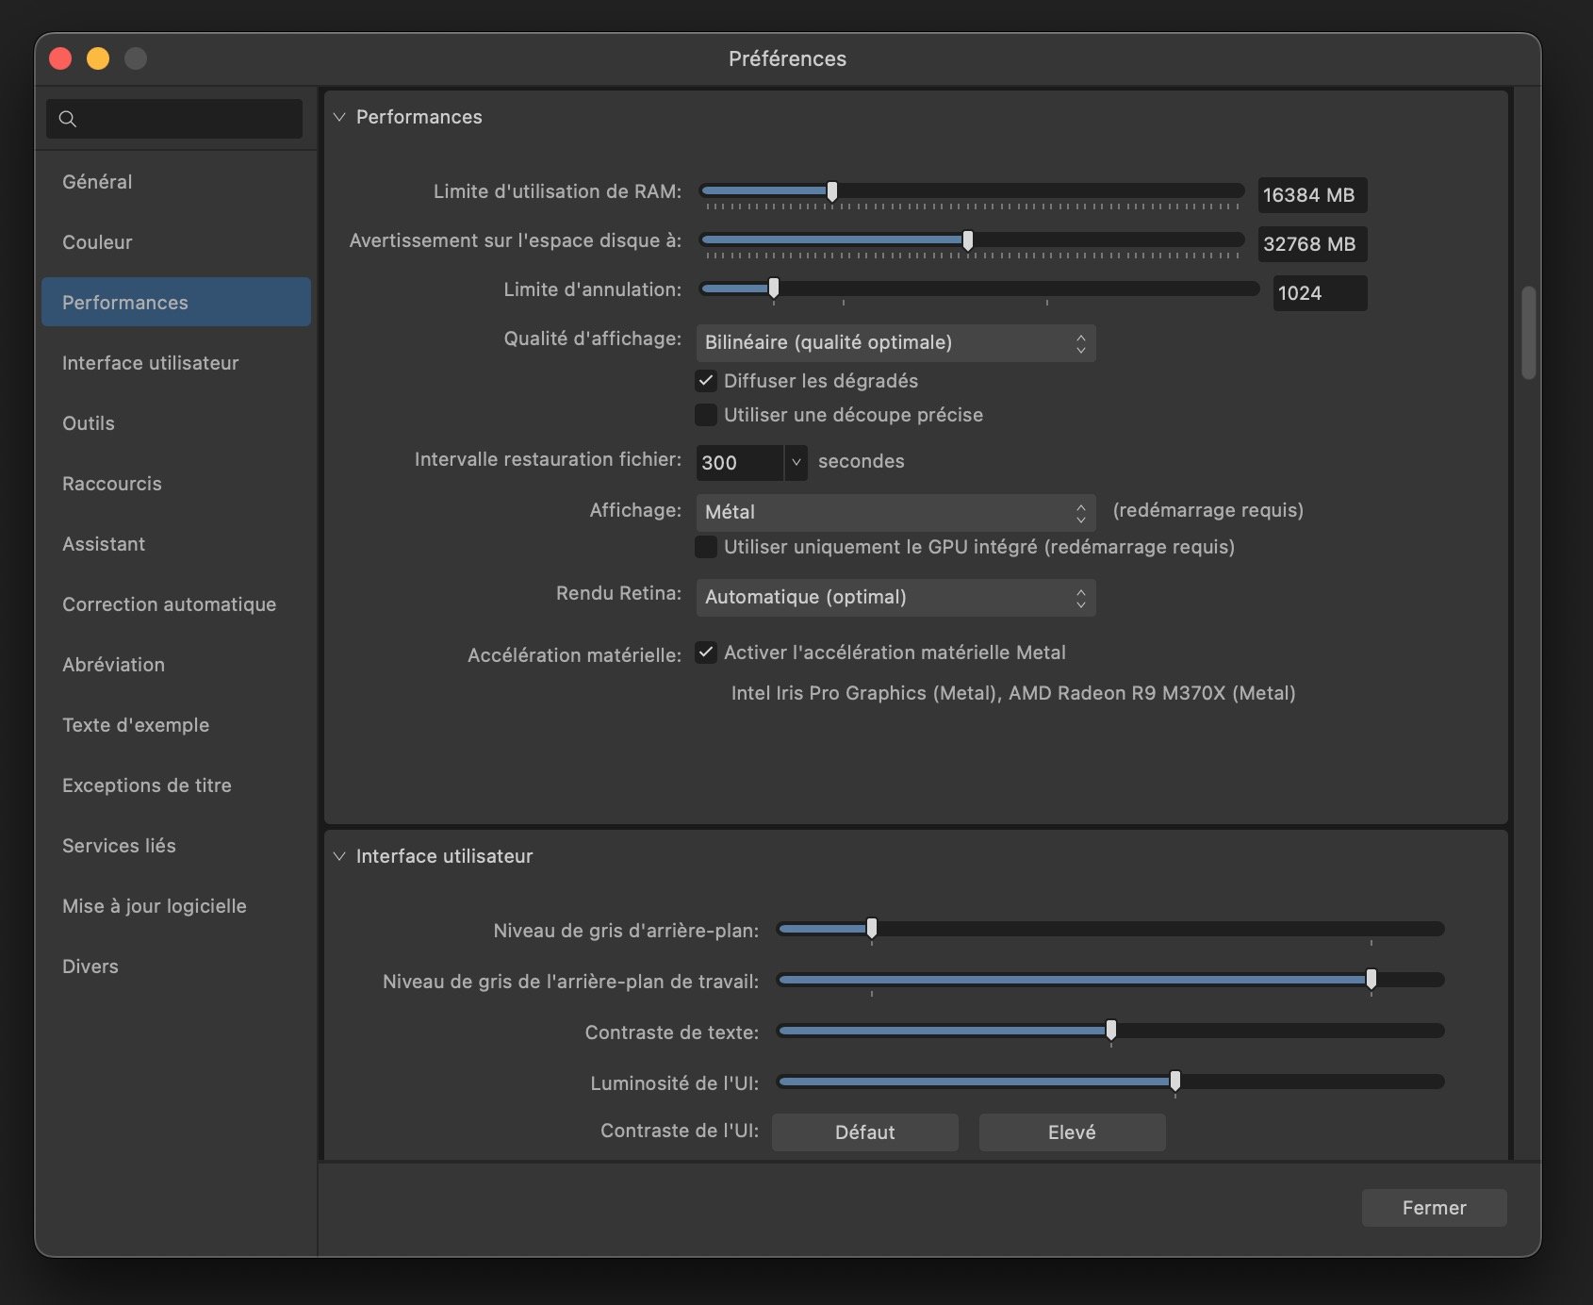Screen dimensions: 1593x1305
Task: Click the Fermer button
Action: click(1433, 1208)
